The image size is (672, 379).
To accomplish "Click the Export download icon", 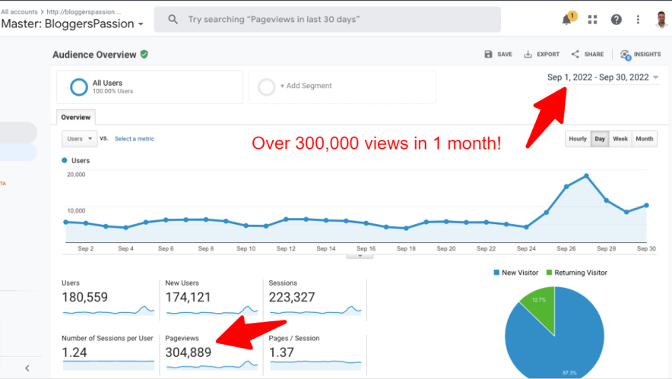I will [528, 55].
